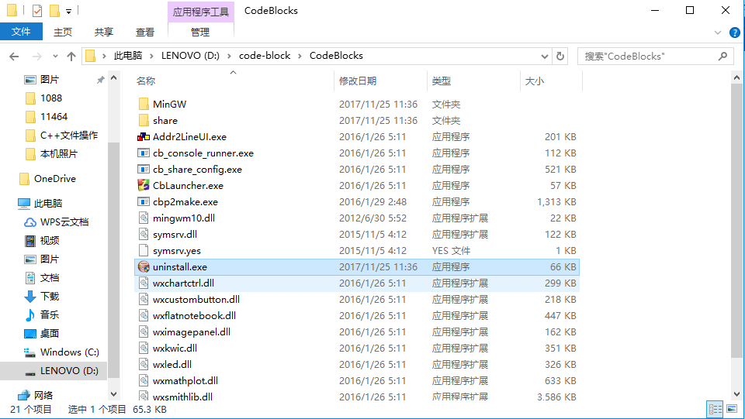
Task: Click the properties checkmark icon in title bar
Action: point(37,10)
